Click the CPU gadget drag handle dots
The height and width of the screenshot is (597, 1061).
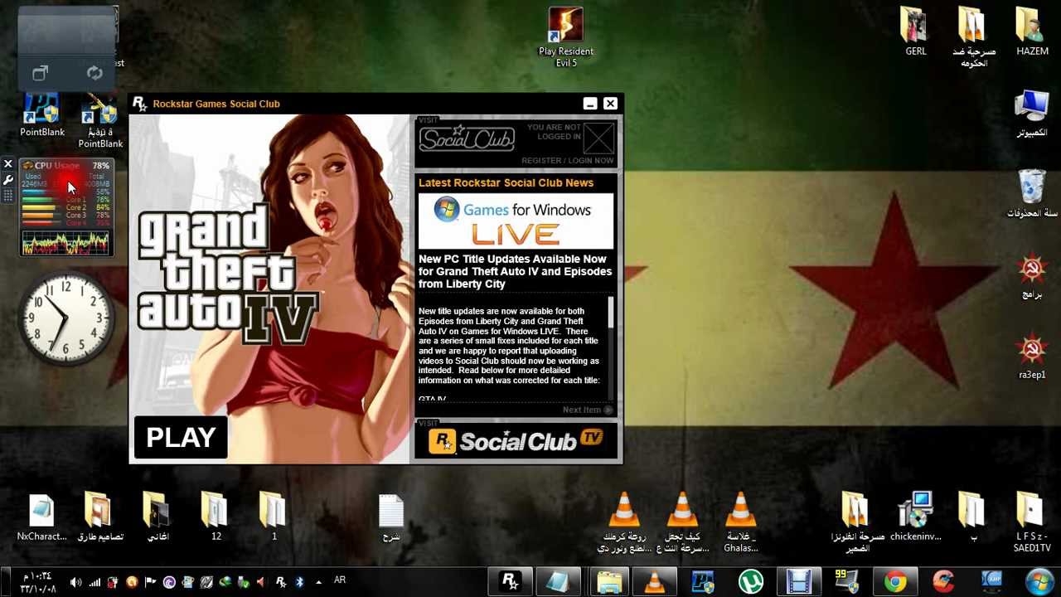coord(7,196)
